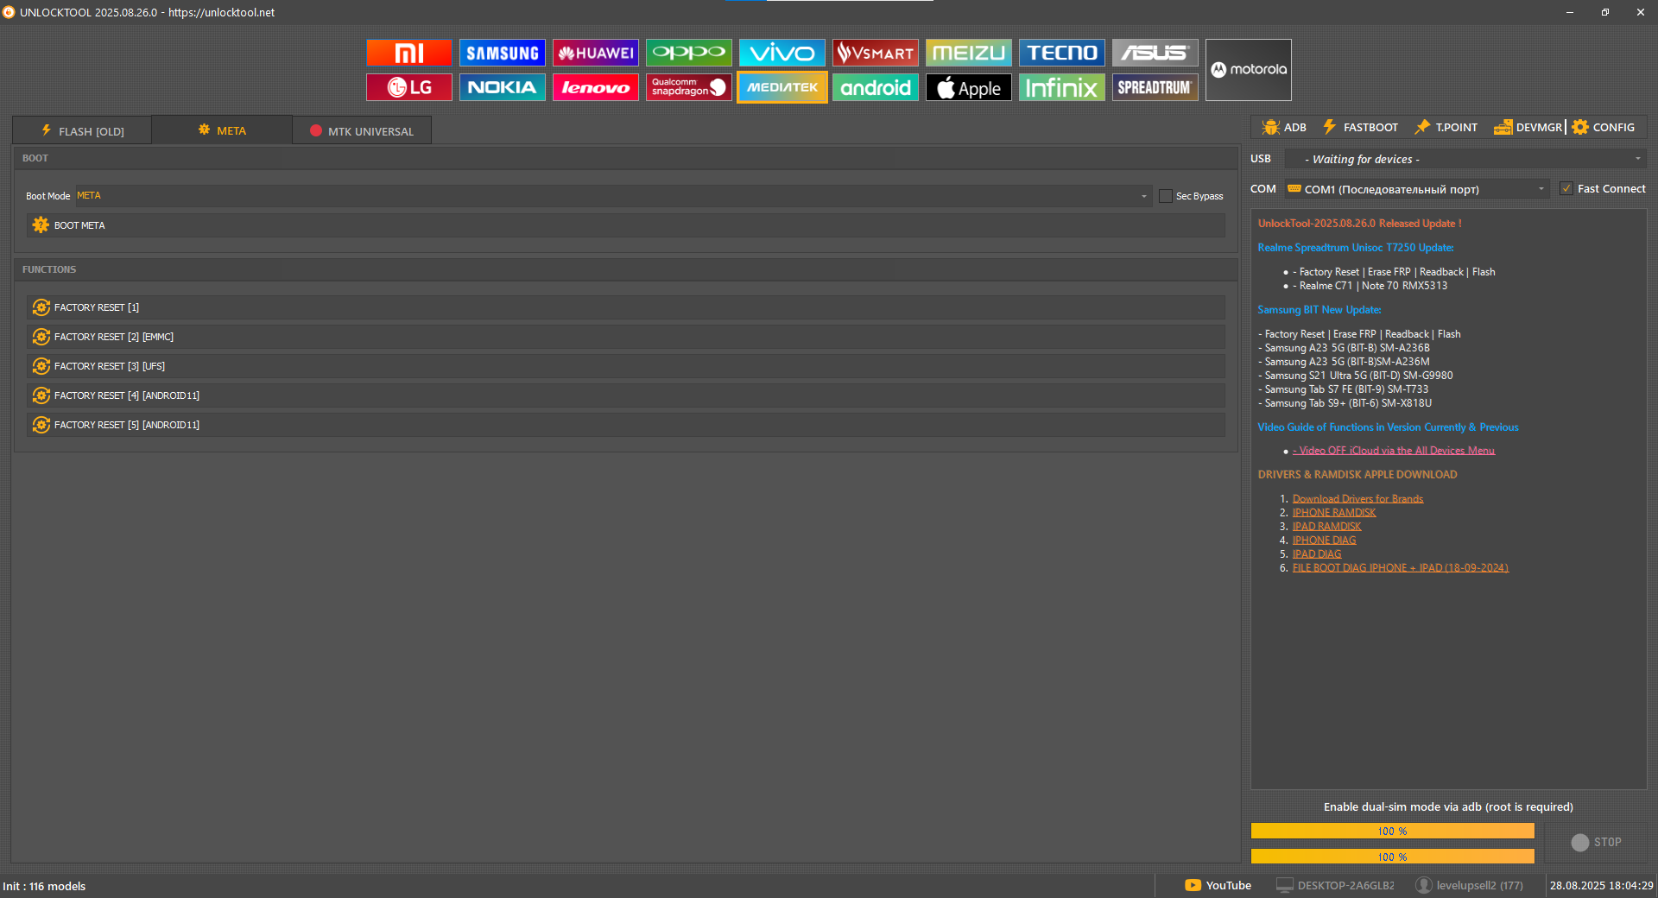Select the Spreadtrum brand tile
The height and width of the screenshot is (898, 1658).
[x=1155, y=87]
